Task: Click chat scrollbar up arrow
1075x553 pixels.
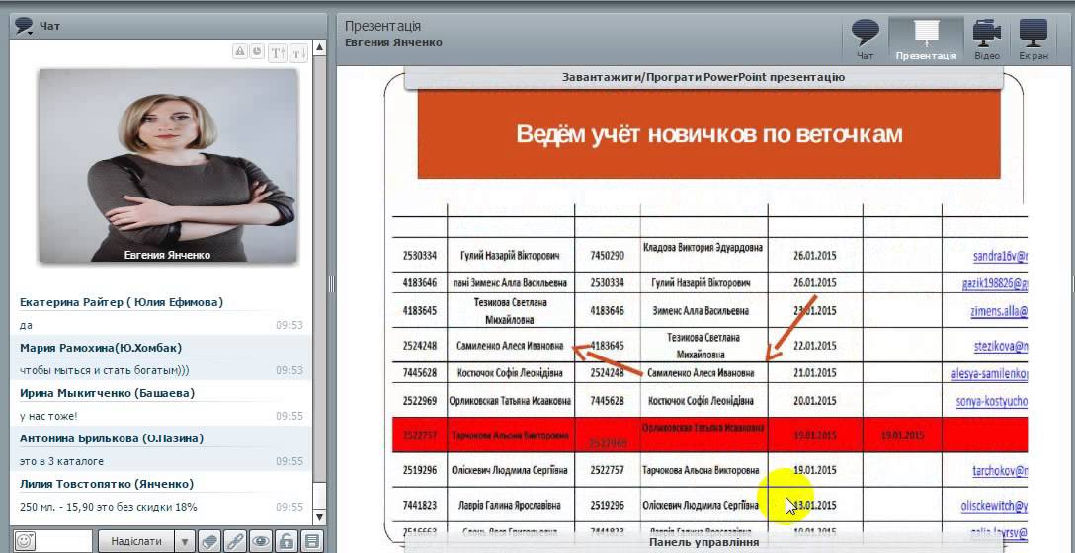Action: pos(319,48)
